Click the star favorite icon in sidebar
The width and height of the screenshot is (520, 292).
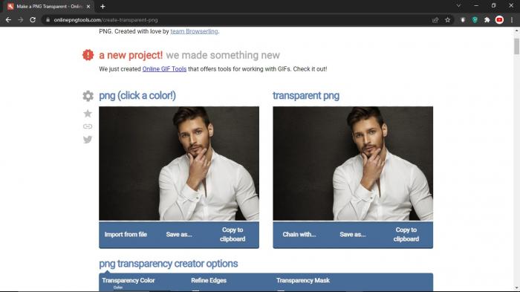(88, 114)
